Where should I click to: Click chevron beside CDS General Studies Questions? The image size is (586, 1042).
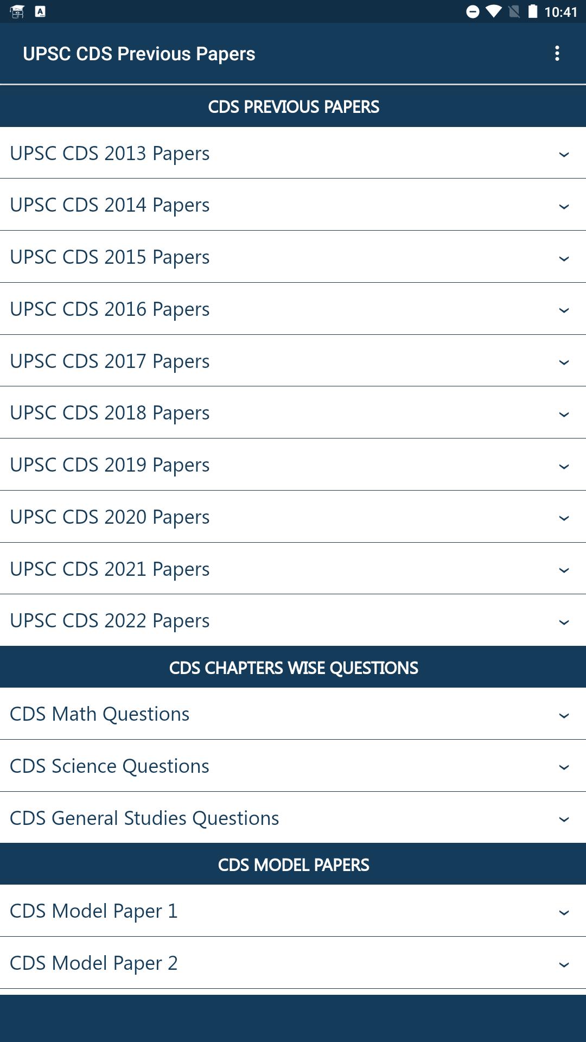pyautogui.click(x=564, y=819)
